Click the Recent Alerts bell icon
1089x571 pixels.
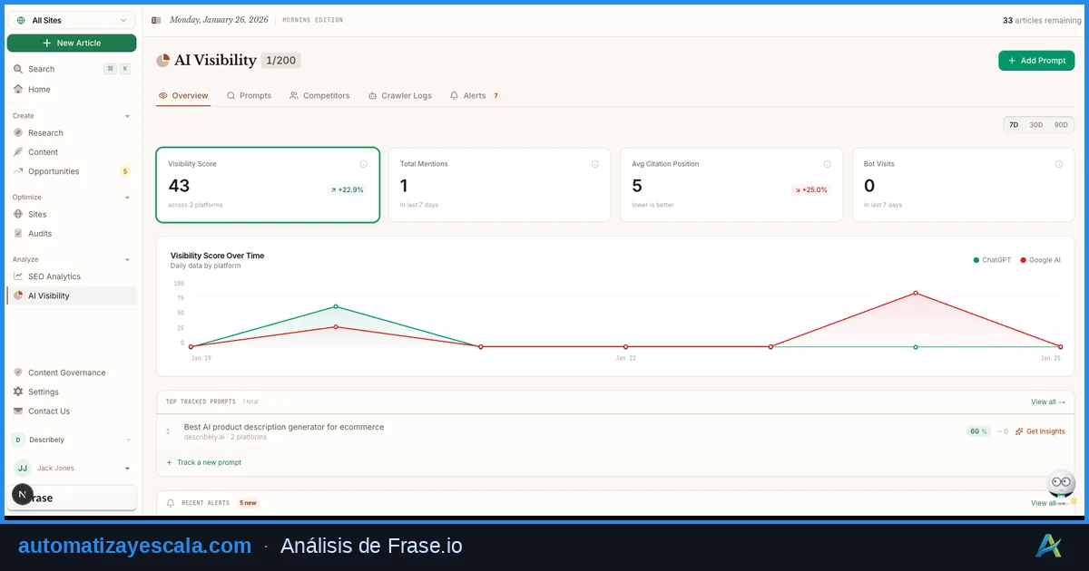click(171, 502)
